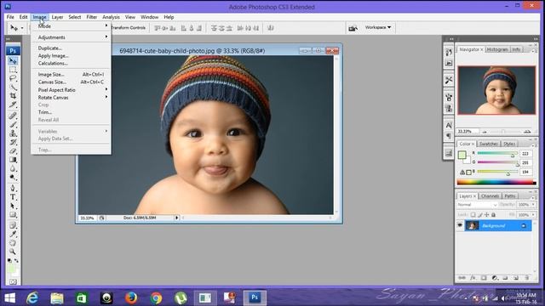Expand the Pixel Aspect Ratio submenu
545x306 pixels.
tap(71, 90)
